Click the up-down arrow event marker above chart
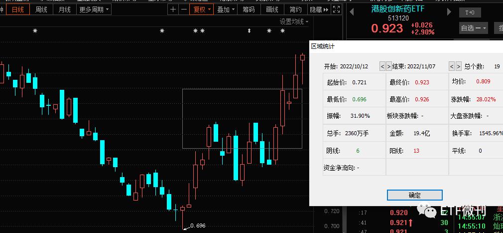The height and width of the screenshot is (233, 503). [249, 31]
